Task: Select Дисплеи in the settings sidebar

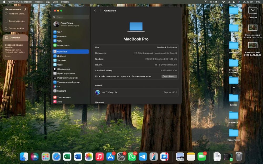Action: pyautogui.click(x=70, y=56)
